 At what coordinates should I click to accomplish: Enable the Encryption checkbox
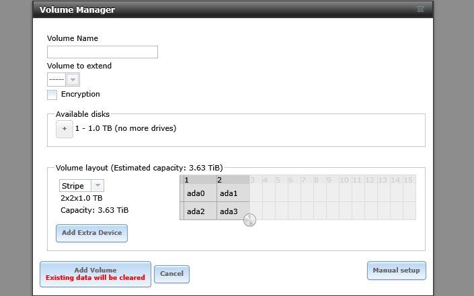pos(52,95)
